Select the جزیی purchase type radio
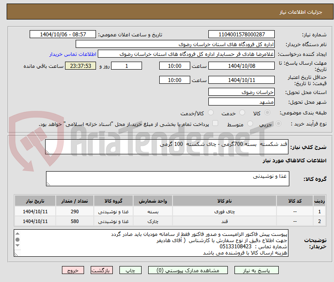Image resolution: width=334 pixels, height=282 pixels. tap(278, 124)
